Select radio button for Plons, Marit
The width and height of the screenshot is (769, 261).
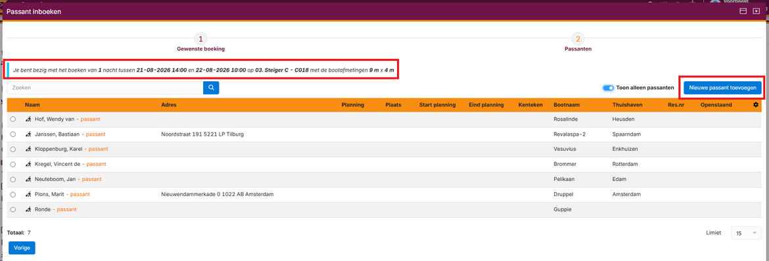point(12,194)
